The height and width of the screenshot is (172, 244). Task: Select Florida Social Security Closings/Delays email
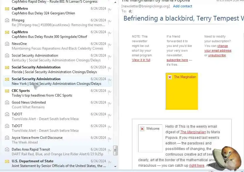(x=57, y=70)
